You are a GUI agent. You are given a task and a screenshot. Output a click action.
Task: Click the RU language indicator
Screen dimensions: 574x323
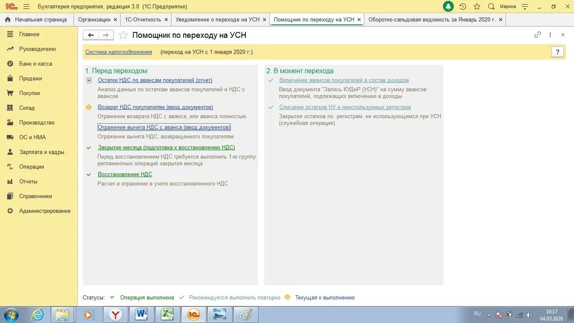477,314
